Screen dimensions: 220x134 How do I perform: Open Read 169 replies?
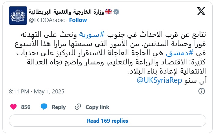[108, 121]
